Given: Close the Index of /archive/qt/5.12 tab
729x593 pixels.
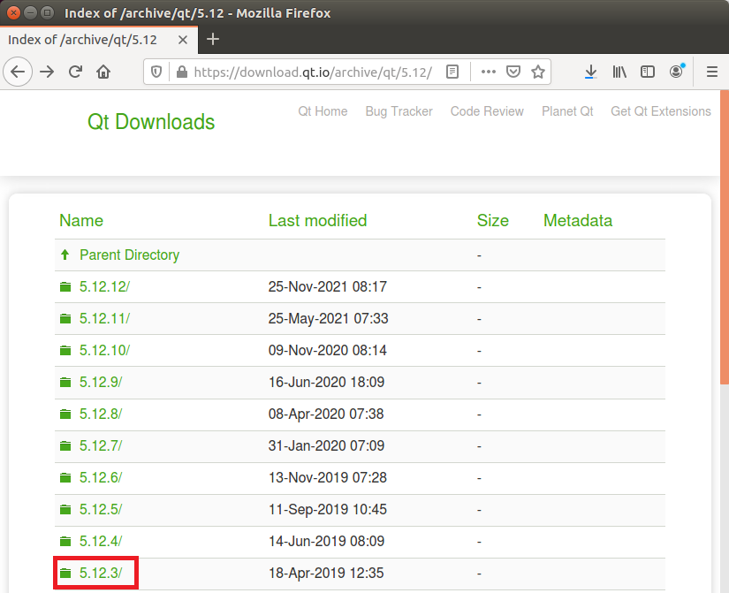Looking at the screenshot, I should (183, 40).
